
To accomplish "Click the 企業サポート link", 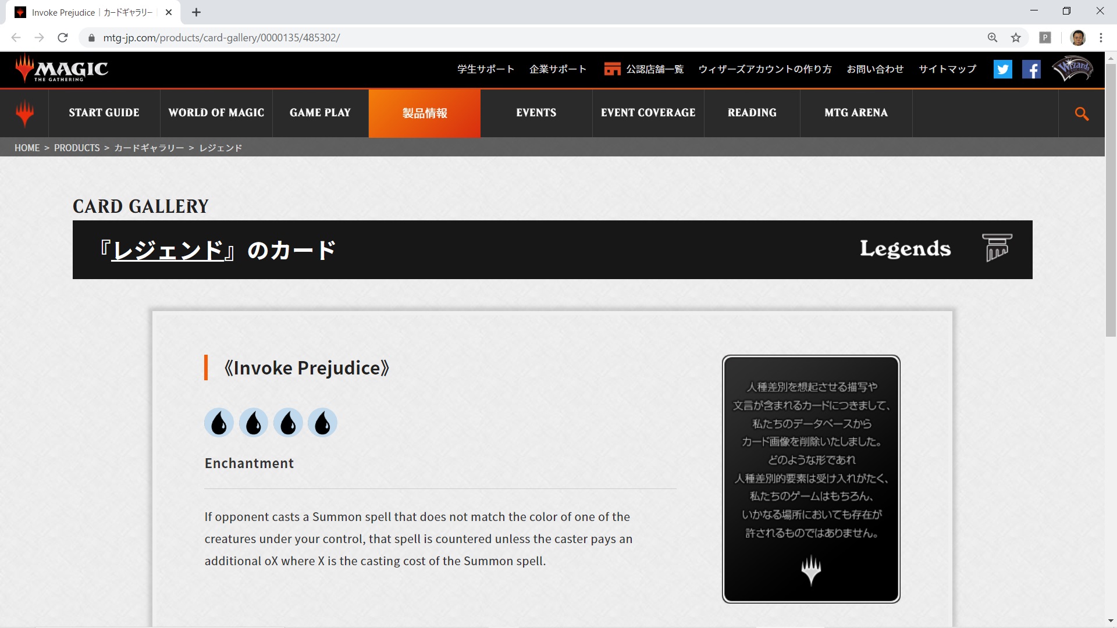I will 558,69.
